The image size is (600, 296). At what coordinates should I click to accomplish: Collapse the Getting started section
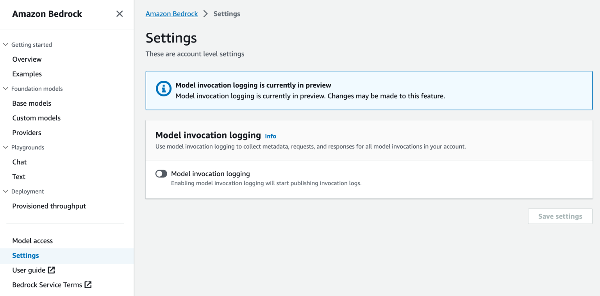[x=5, y=44]
